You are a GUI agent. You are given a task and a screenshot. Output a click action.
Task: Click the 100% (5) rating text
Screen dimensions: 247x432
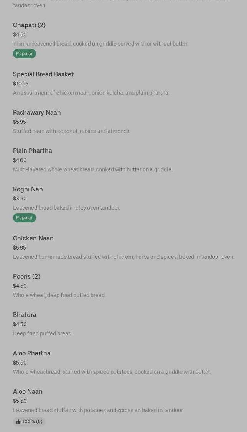pos(32,422)
